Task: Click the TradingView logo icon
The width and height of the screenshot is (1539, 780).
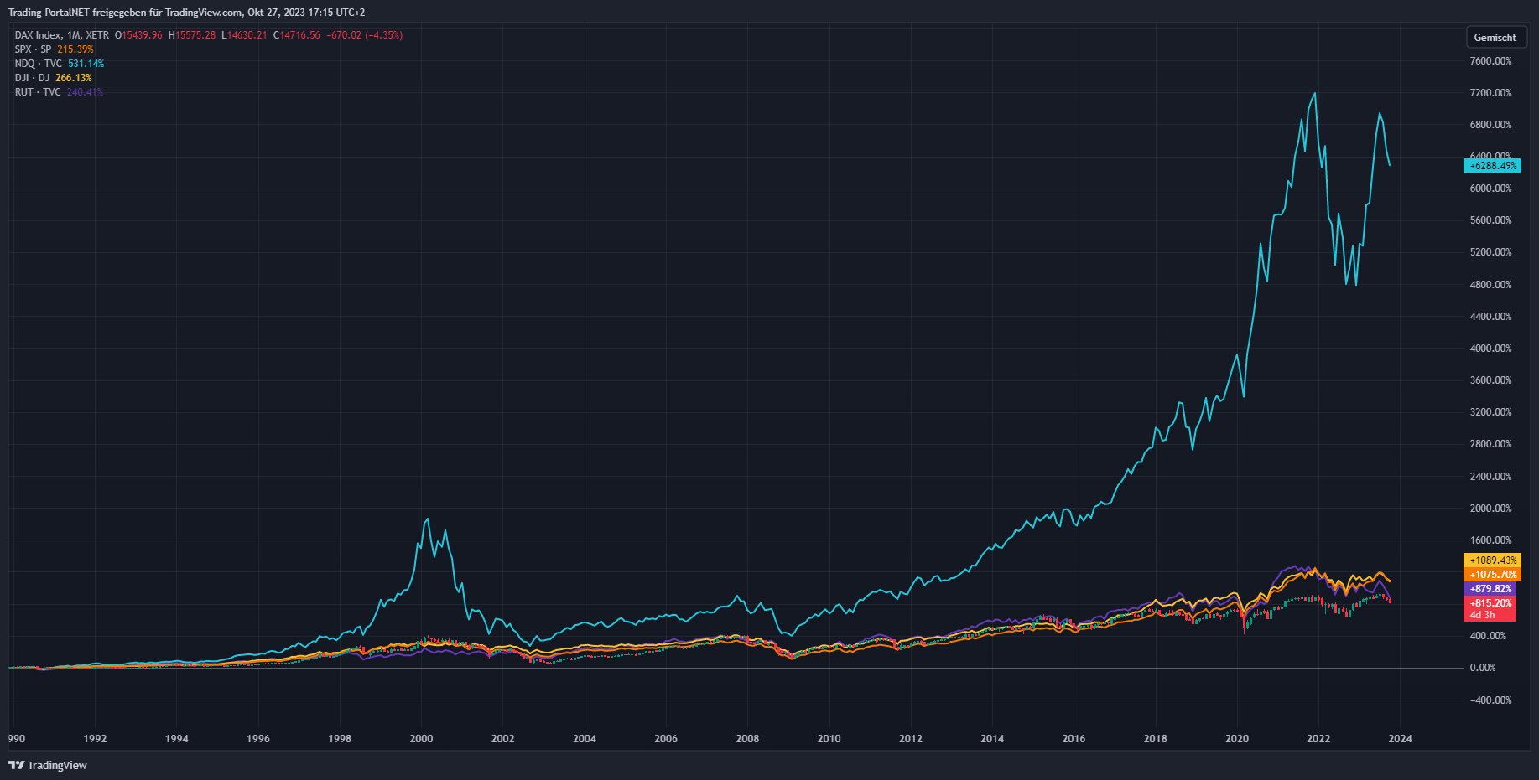Action: (x=16, y=765)
